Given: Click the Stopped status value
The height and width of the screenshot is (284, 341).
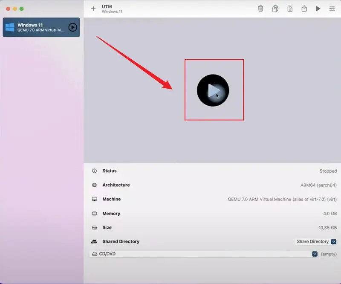Looking at the screenshot, I should pyautogui.click(x=328, y=171).
